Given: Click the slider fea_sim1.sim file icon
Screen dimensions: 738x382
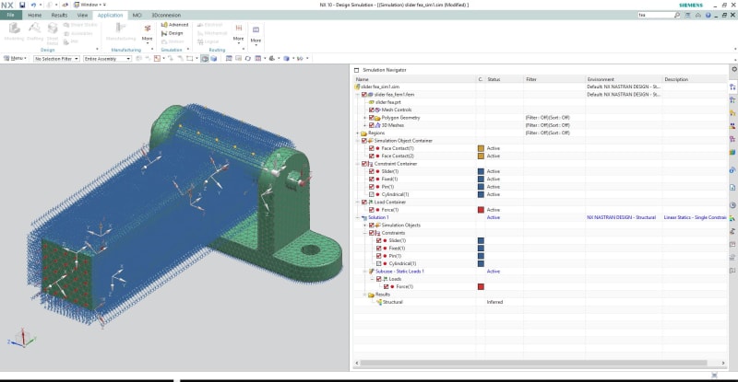Looking at the screenshot, I should [x=357, y=87].
